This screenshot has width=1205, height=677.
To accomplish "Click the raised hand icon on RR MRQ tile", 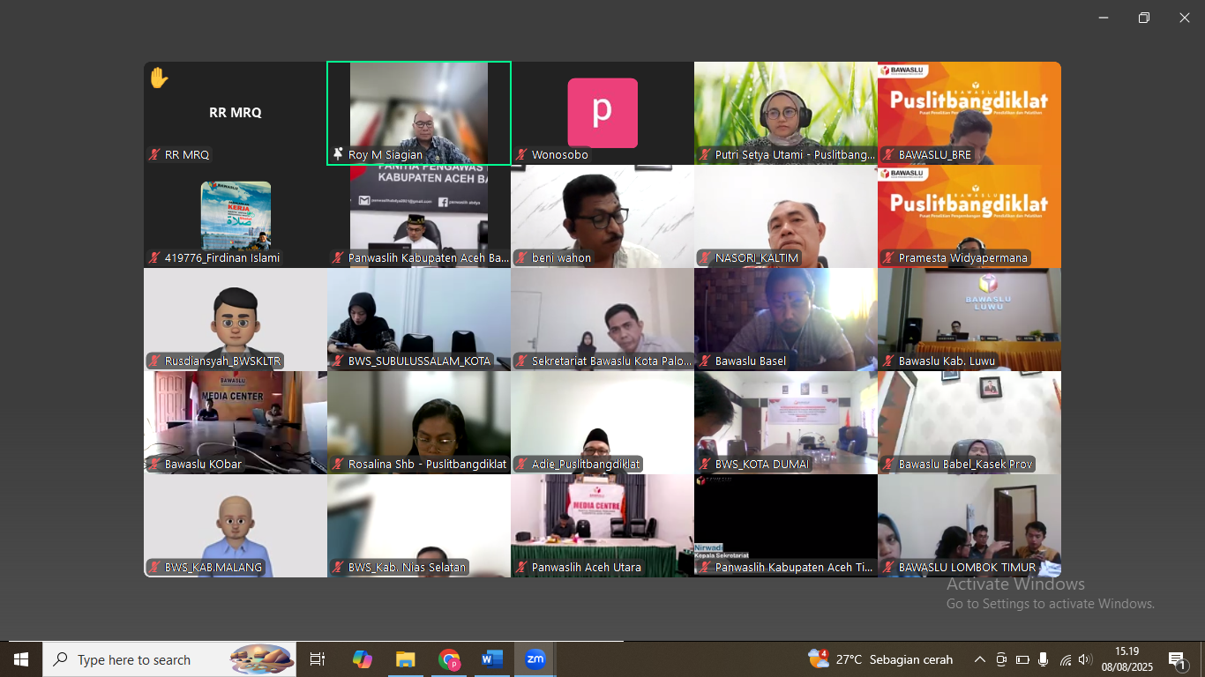I will tap(159, 78).
